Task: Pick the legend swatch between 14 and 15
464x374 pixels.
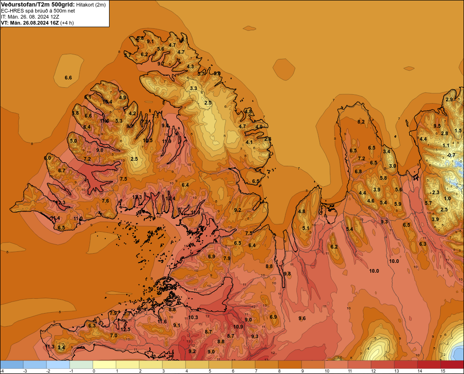Action: click(429, 365)
